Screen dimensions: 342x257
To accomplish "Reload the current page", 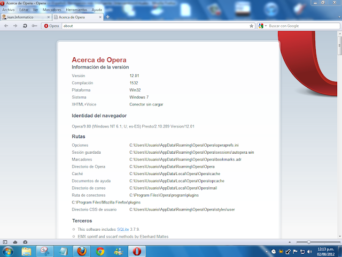I will pos(25,26).
